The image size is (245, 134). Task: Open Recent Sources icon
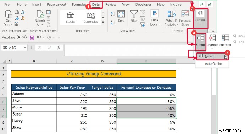coord(22,12)
